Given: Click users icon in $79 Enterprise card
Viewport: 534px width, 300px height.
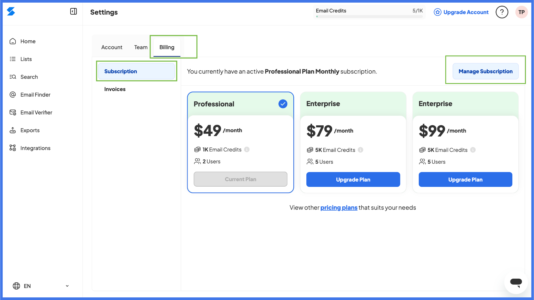Looking at the screenshot, I should 310,162.
